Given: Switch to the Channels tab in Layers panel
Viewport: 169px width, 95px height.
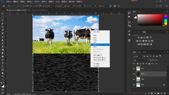Looking at the screenshot, I should (139, 52).
